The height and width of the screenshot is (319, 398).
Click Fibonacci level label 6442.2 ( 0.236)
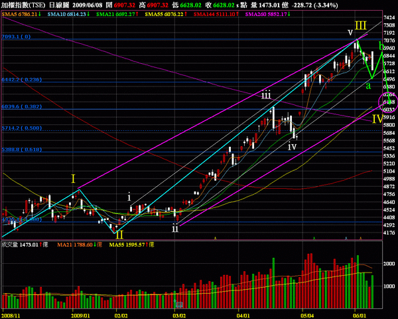pos(22,80)
